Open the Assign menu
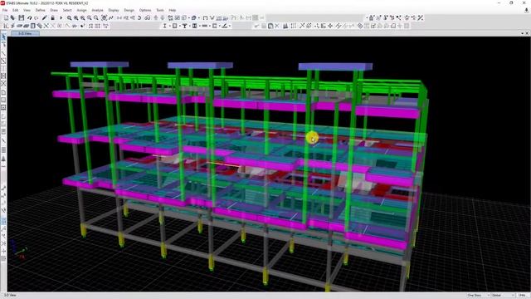Screen dimensions: 531x299 tap(81, 10)
